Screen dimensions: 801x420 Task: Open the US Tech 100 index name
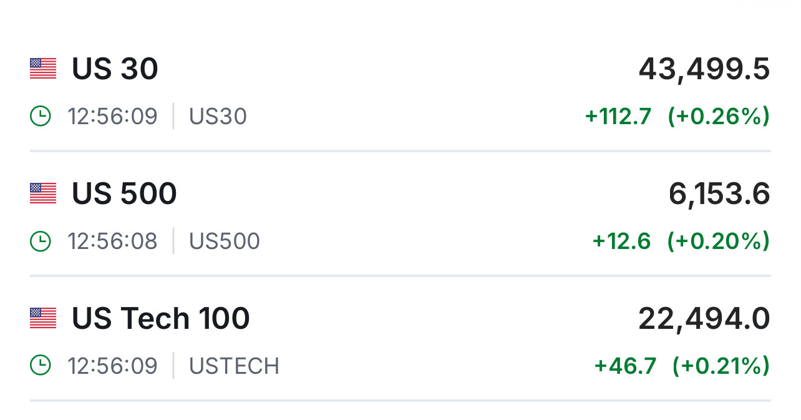coord(160,318)
